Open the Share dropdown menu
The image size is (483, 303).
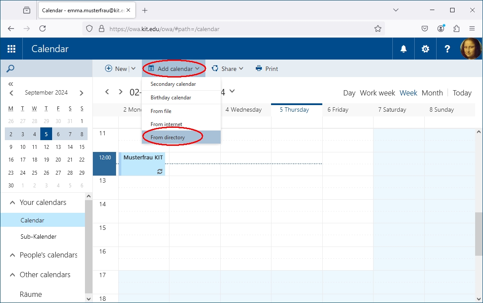pyautogui.click(x=227, y=69)
